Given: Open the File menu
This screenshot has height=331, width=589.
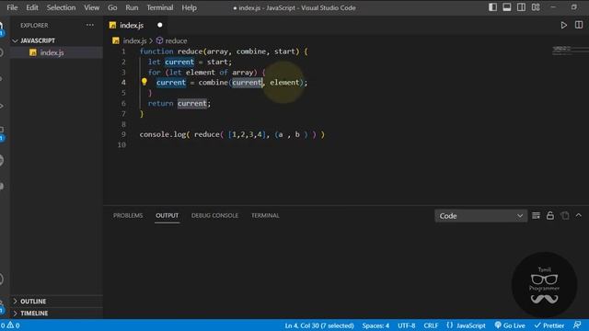Looking at the screenshot, I should [12, 7].
